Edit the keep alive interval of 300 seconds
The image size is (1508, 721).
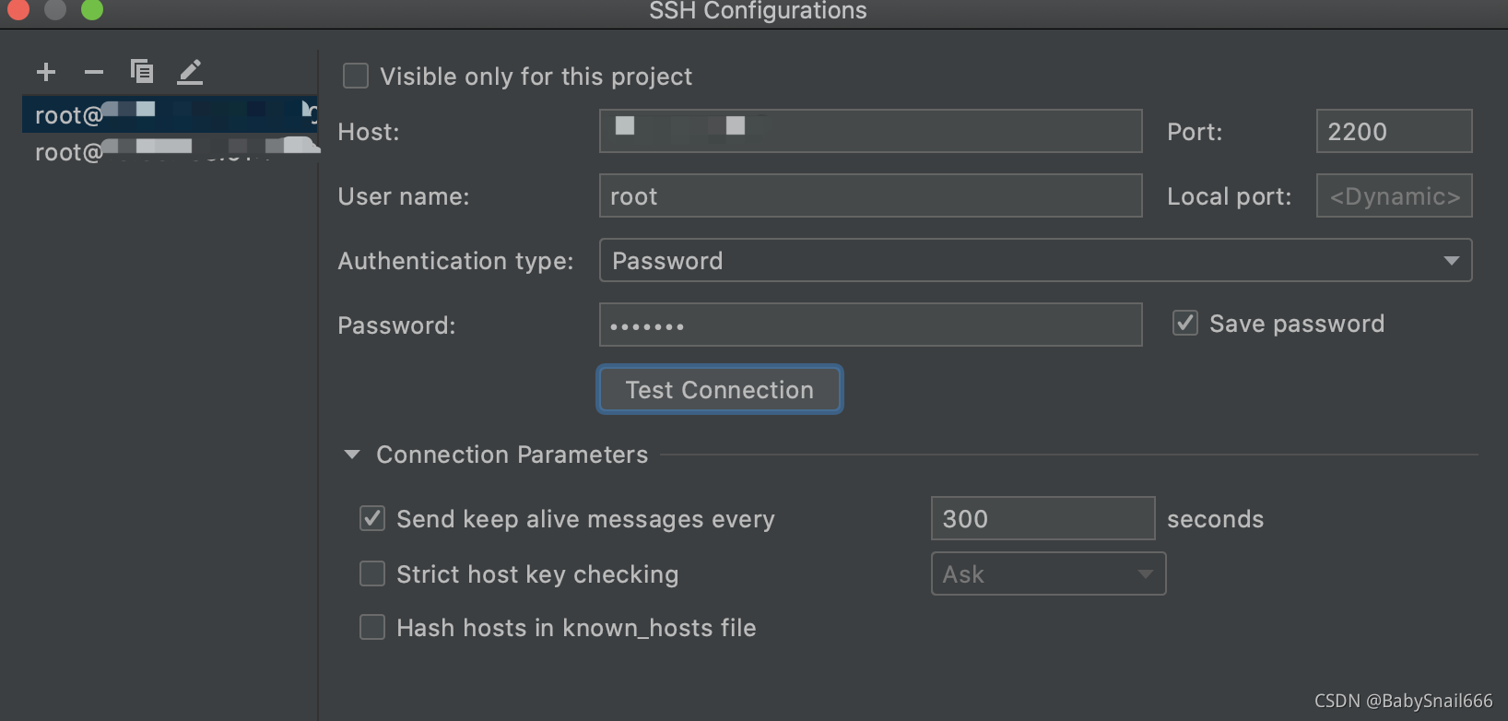click(x=1043, y=518)
